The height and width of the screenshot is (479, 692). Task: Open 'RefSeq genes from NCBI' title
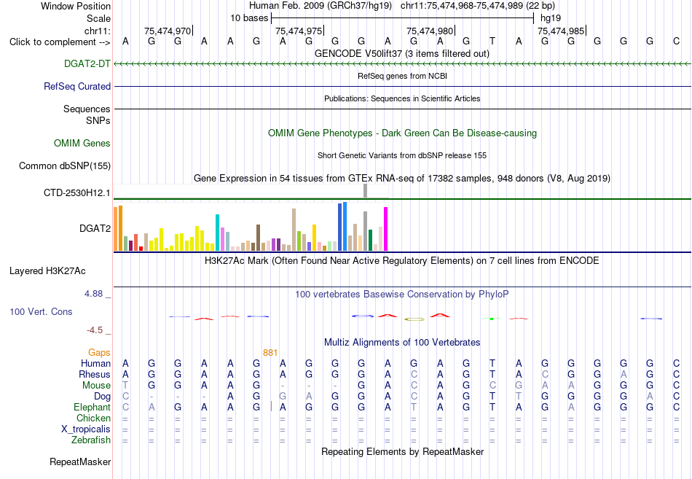coord(402,76)
